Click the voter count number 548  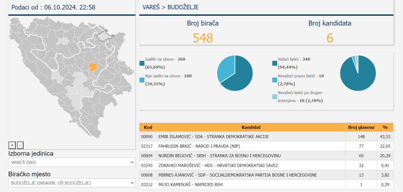[203, 38]
